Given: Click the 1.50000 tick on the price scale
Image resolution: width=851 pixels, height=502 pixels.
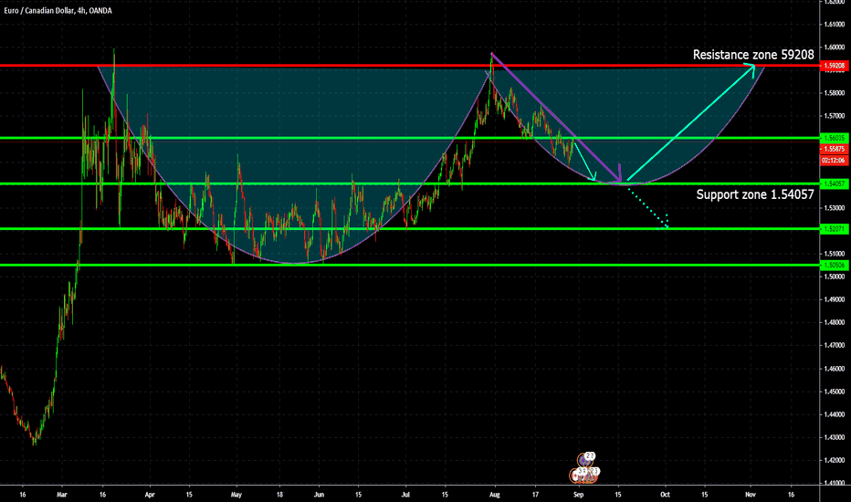Looking at the screenshot, I should 835,277.
